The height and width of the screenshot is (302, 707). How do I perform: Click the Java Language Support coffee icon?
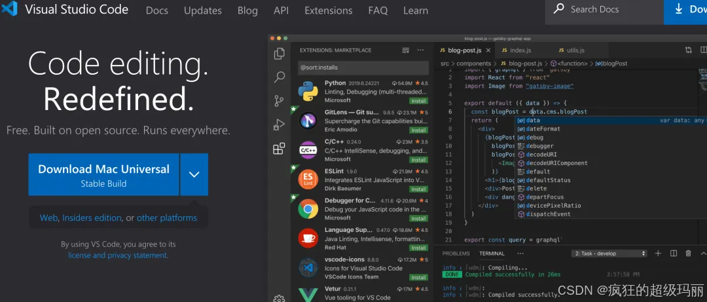click(x=308, y=238)
